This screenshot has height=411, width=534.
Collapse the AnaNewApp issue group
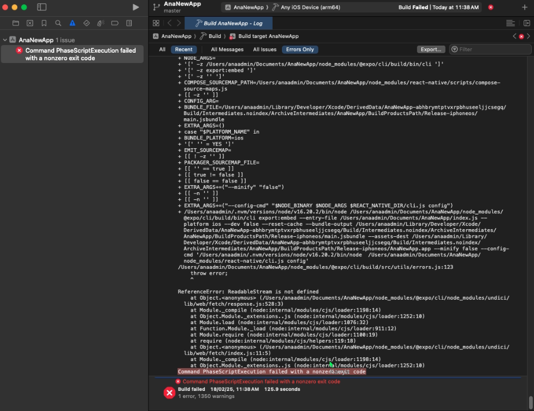5,40
